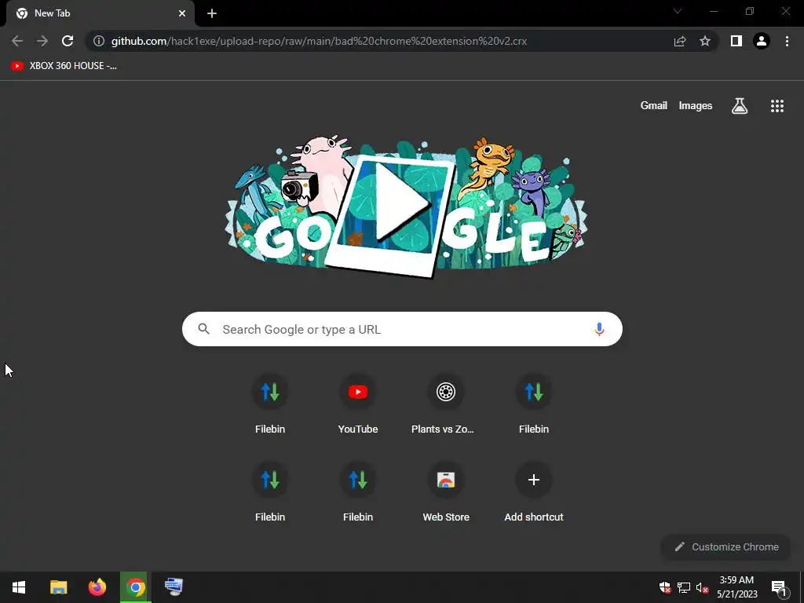Open a new tab with the plus button
The image size is (804, 603).
[x=212, y=13]
